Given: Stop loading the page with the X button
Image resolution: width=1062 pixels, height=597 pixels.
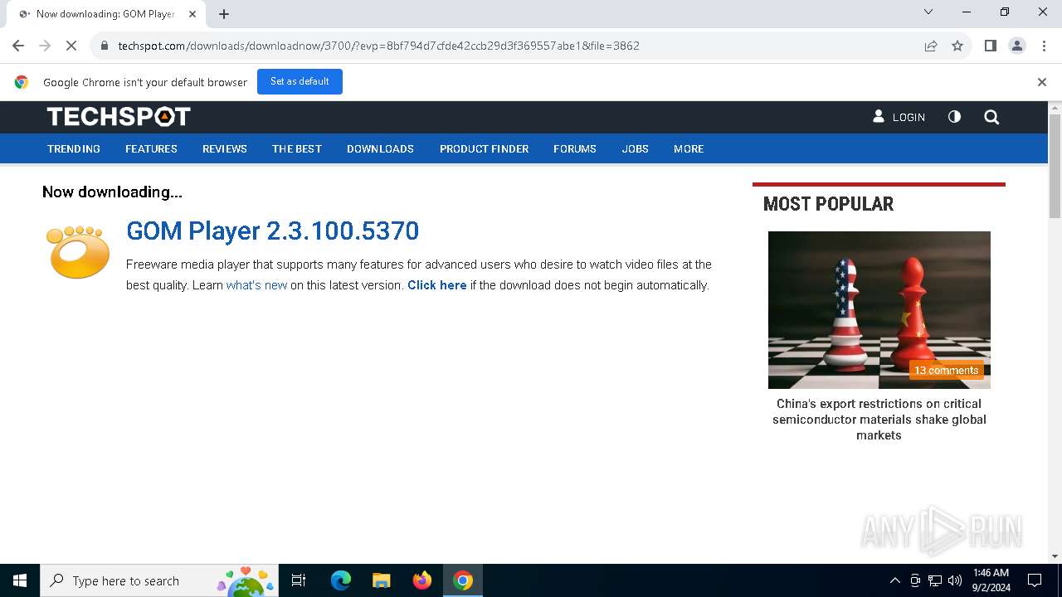Looking at the screenshot, I should pyautogui.click(x=71, y=46).
